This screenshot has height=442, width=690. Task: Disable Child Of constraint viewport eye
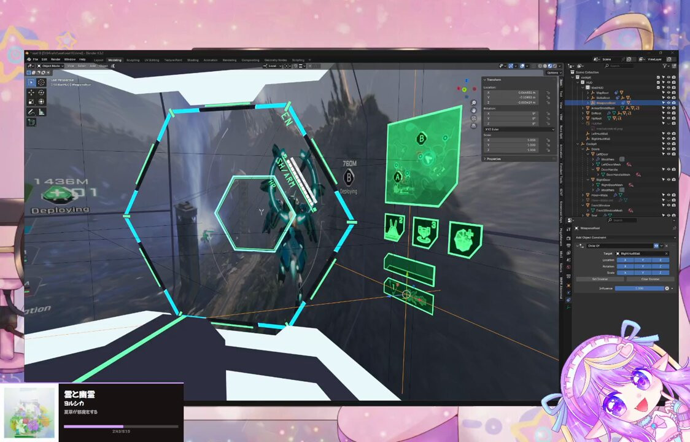coord(656,246)
